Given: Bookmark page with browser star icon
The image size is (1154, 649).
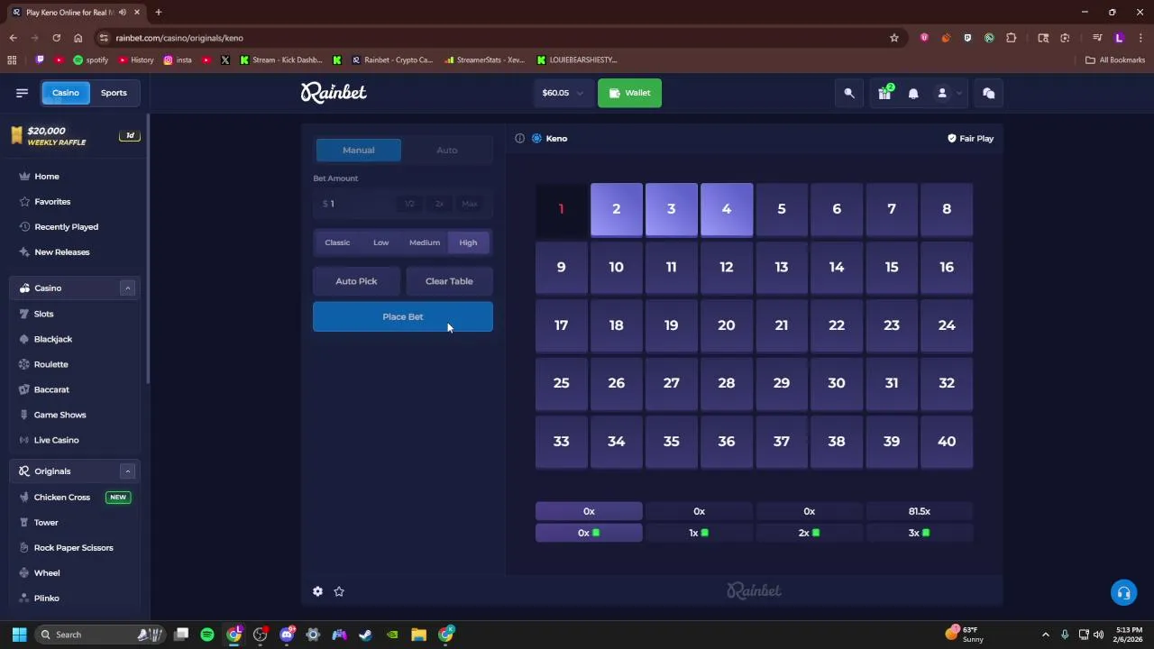Looking at the screenshot, I should [x=894, y=38].
